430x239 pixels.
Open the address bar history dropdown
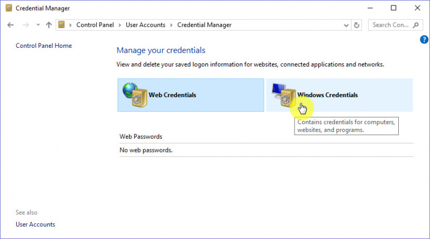[x=346, y=25]
